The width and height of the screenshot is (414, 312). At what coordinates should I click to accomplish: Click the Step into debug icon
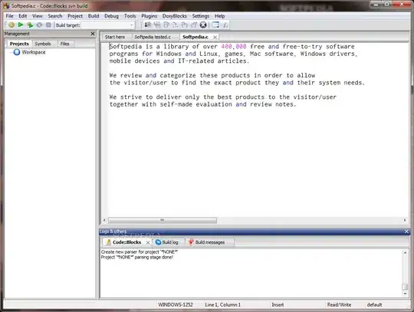(166, 25)
